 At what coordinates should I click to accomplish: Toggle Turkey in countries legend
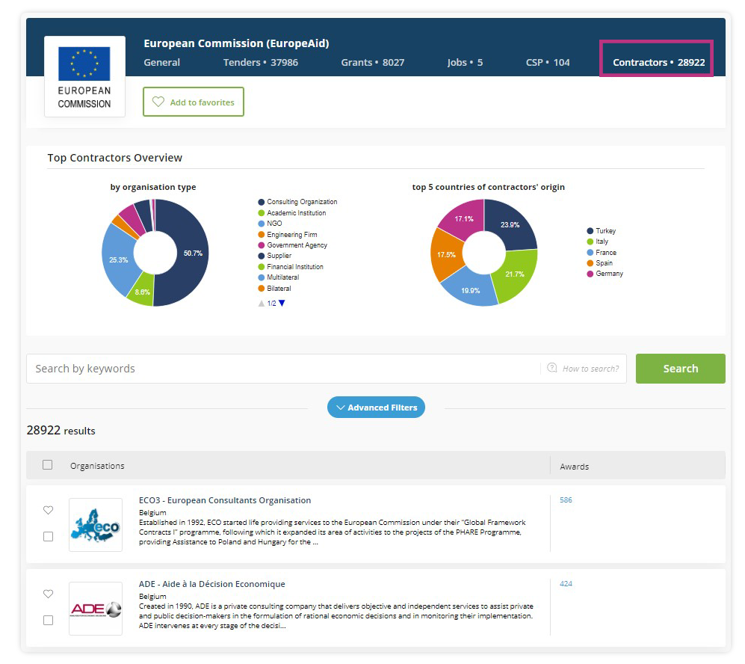click(x=602, y=231)
